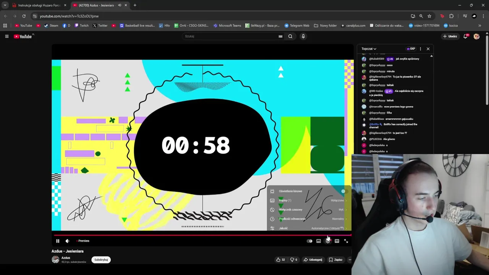Open the tab search dropdown arrow
489x275 pixels.
[x=5, y=5]
